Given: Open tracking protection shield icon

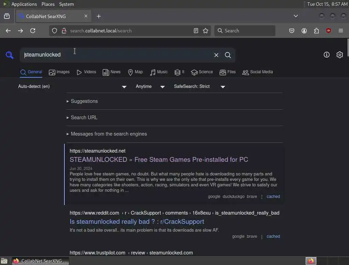Looking at the screenshot, I should click(x=55, y=31).
